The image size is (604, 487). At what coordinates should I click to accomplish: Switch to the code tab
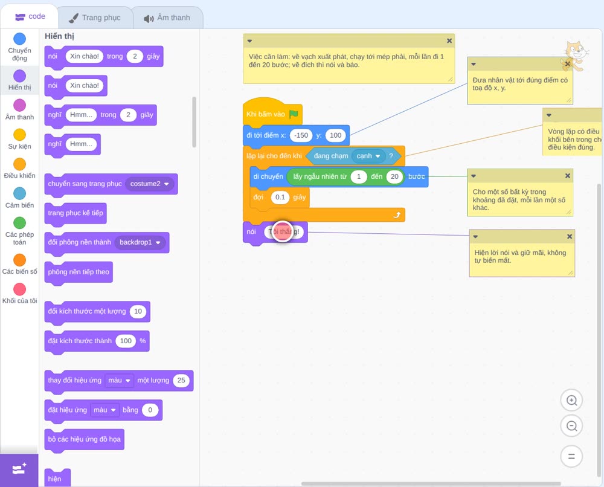click(30, 16)
